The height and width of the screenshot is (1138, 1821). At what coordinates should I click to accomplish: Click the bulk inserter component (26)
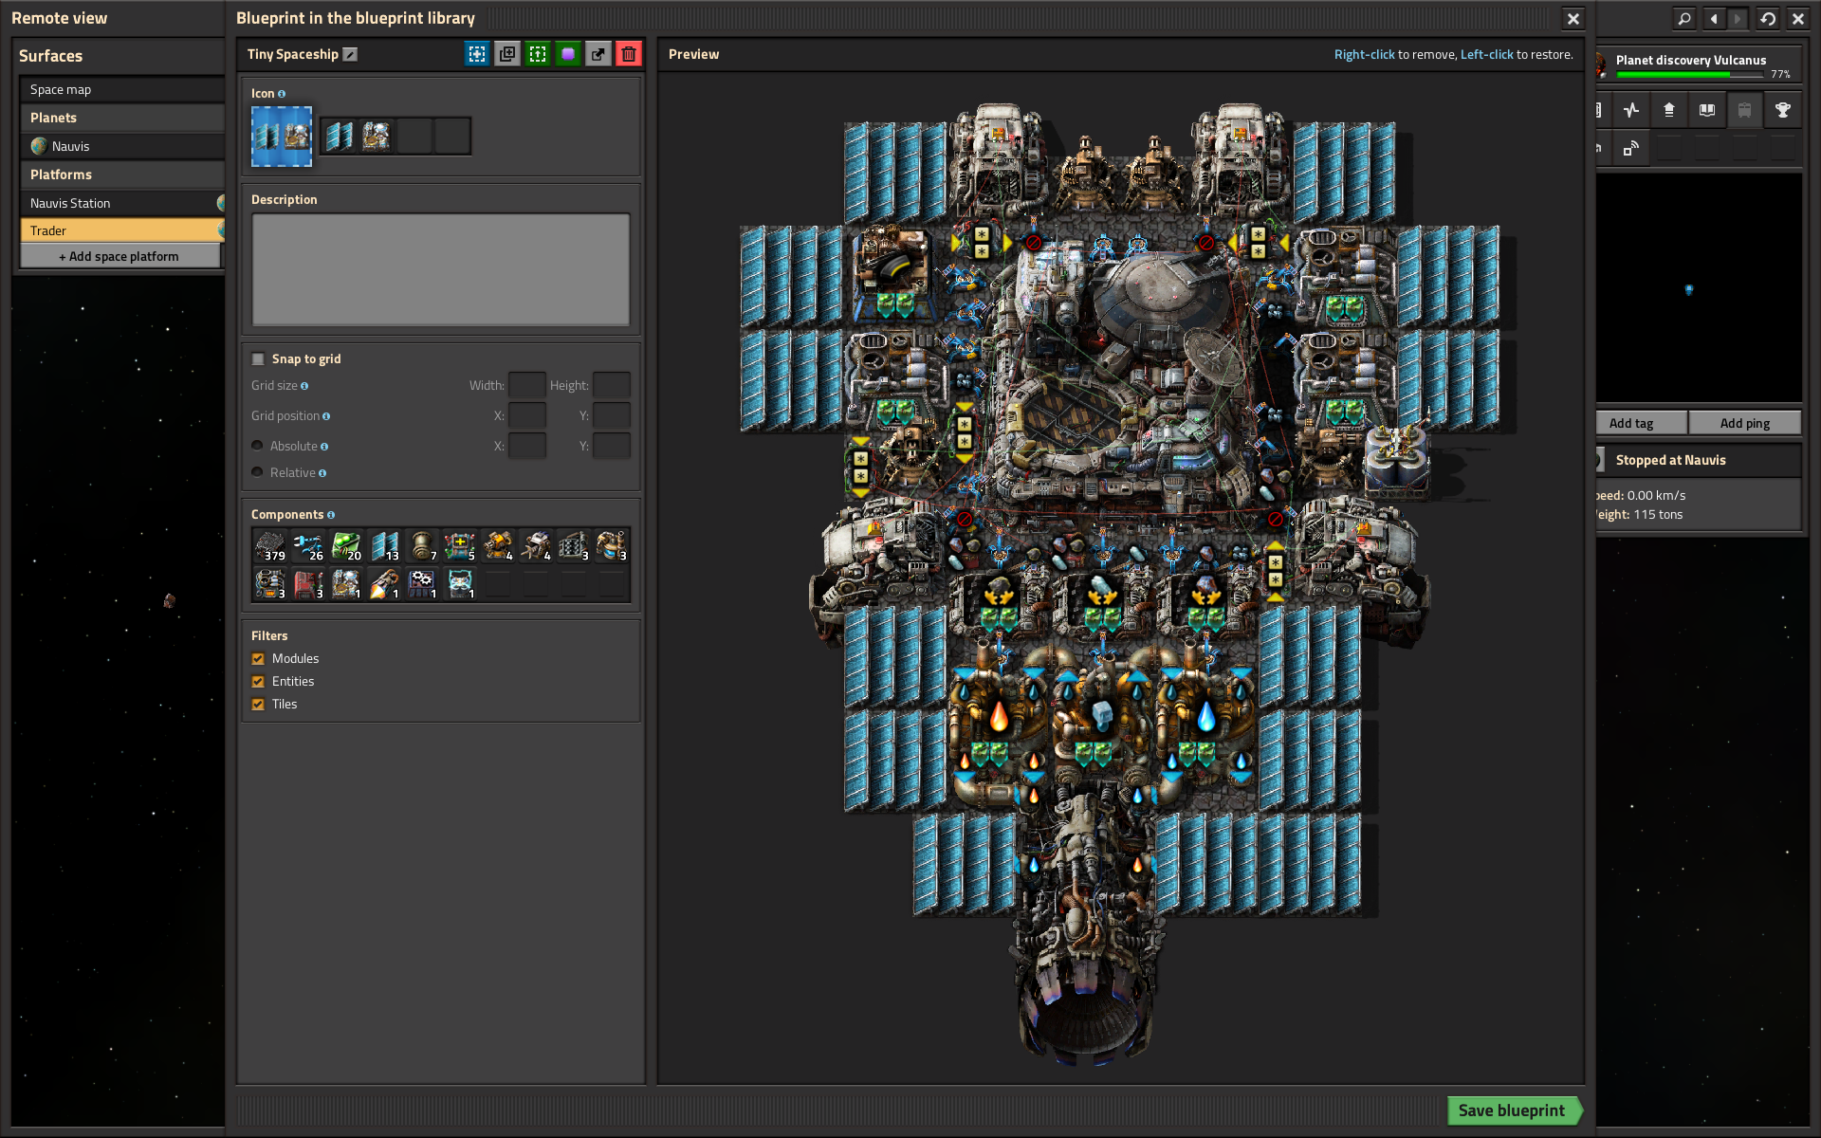click(x=308, y=546)
